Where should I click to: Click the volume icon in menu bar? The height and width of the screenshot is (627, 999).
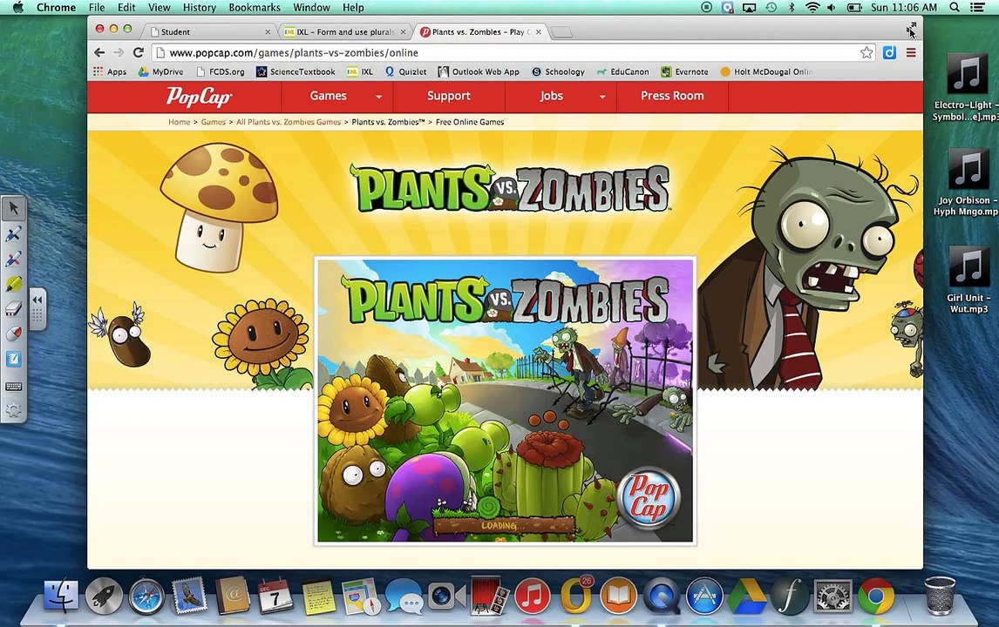832,8
